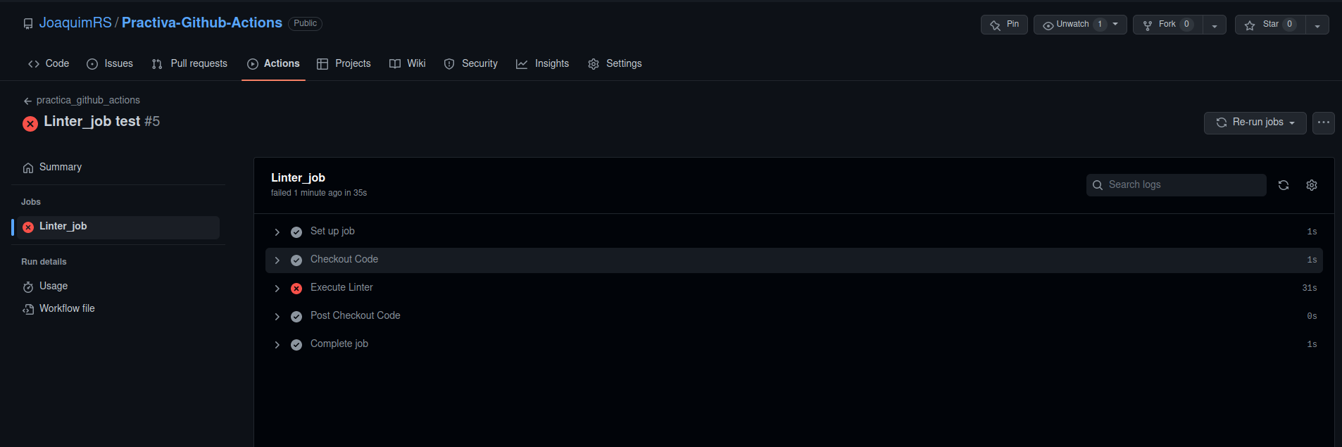
Task: Click the stopwatch icon next to Usage
Action: (x=28, y=287)
